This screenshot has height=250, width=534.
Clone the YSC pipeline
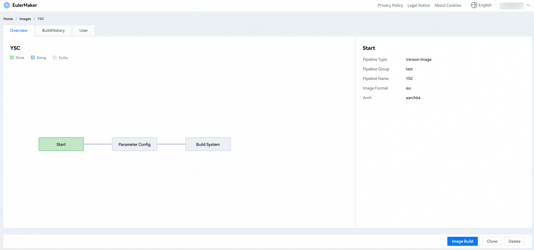coord(492,241)
